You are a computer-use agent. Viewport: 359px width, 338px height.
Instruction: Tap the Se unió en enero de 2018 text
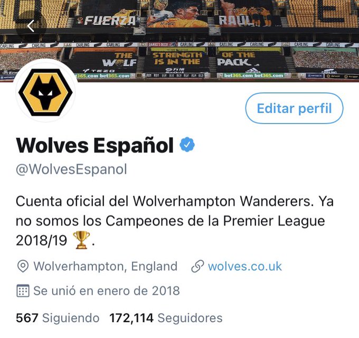click(107, 290)
